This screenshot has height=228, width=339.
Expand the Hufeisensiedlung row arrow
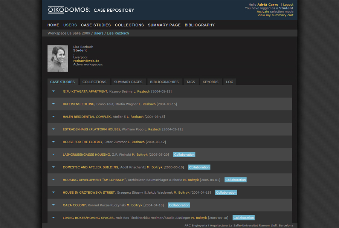point(53,104)
